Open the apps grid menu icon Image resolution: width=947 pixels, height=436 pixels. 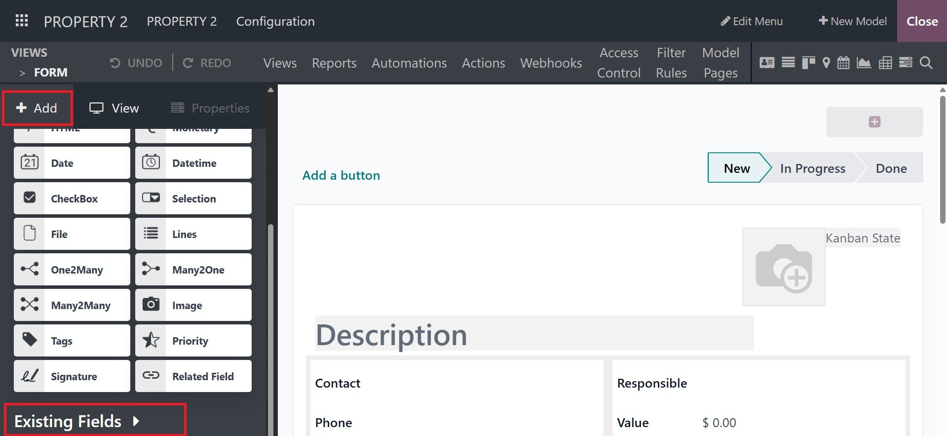tap(22, 21)
